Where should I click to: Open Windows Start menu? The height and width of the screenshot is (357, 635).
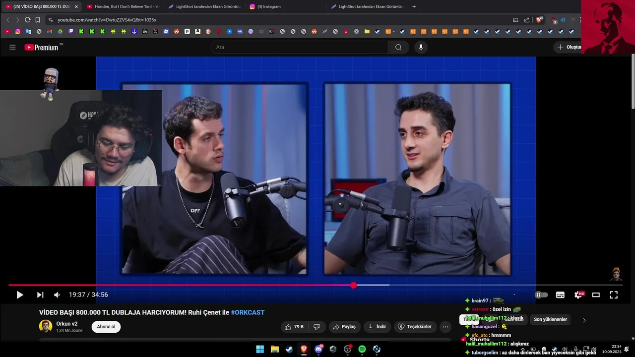[260, 349]
